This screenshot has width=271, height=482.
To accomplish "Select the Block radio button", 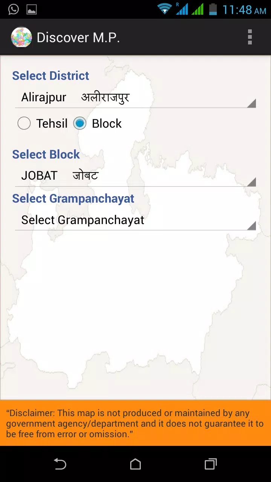I will pyautogui.click(x=80, y=124).
